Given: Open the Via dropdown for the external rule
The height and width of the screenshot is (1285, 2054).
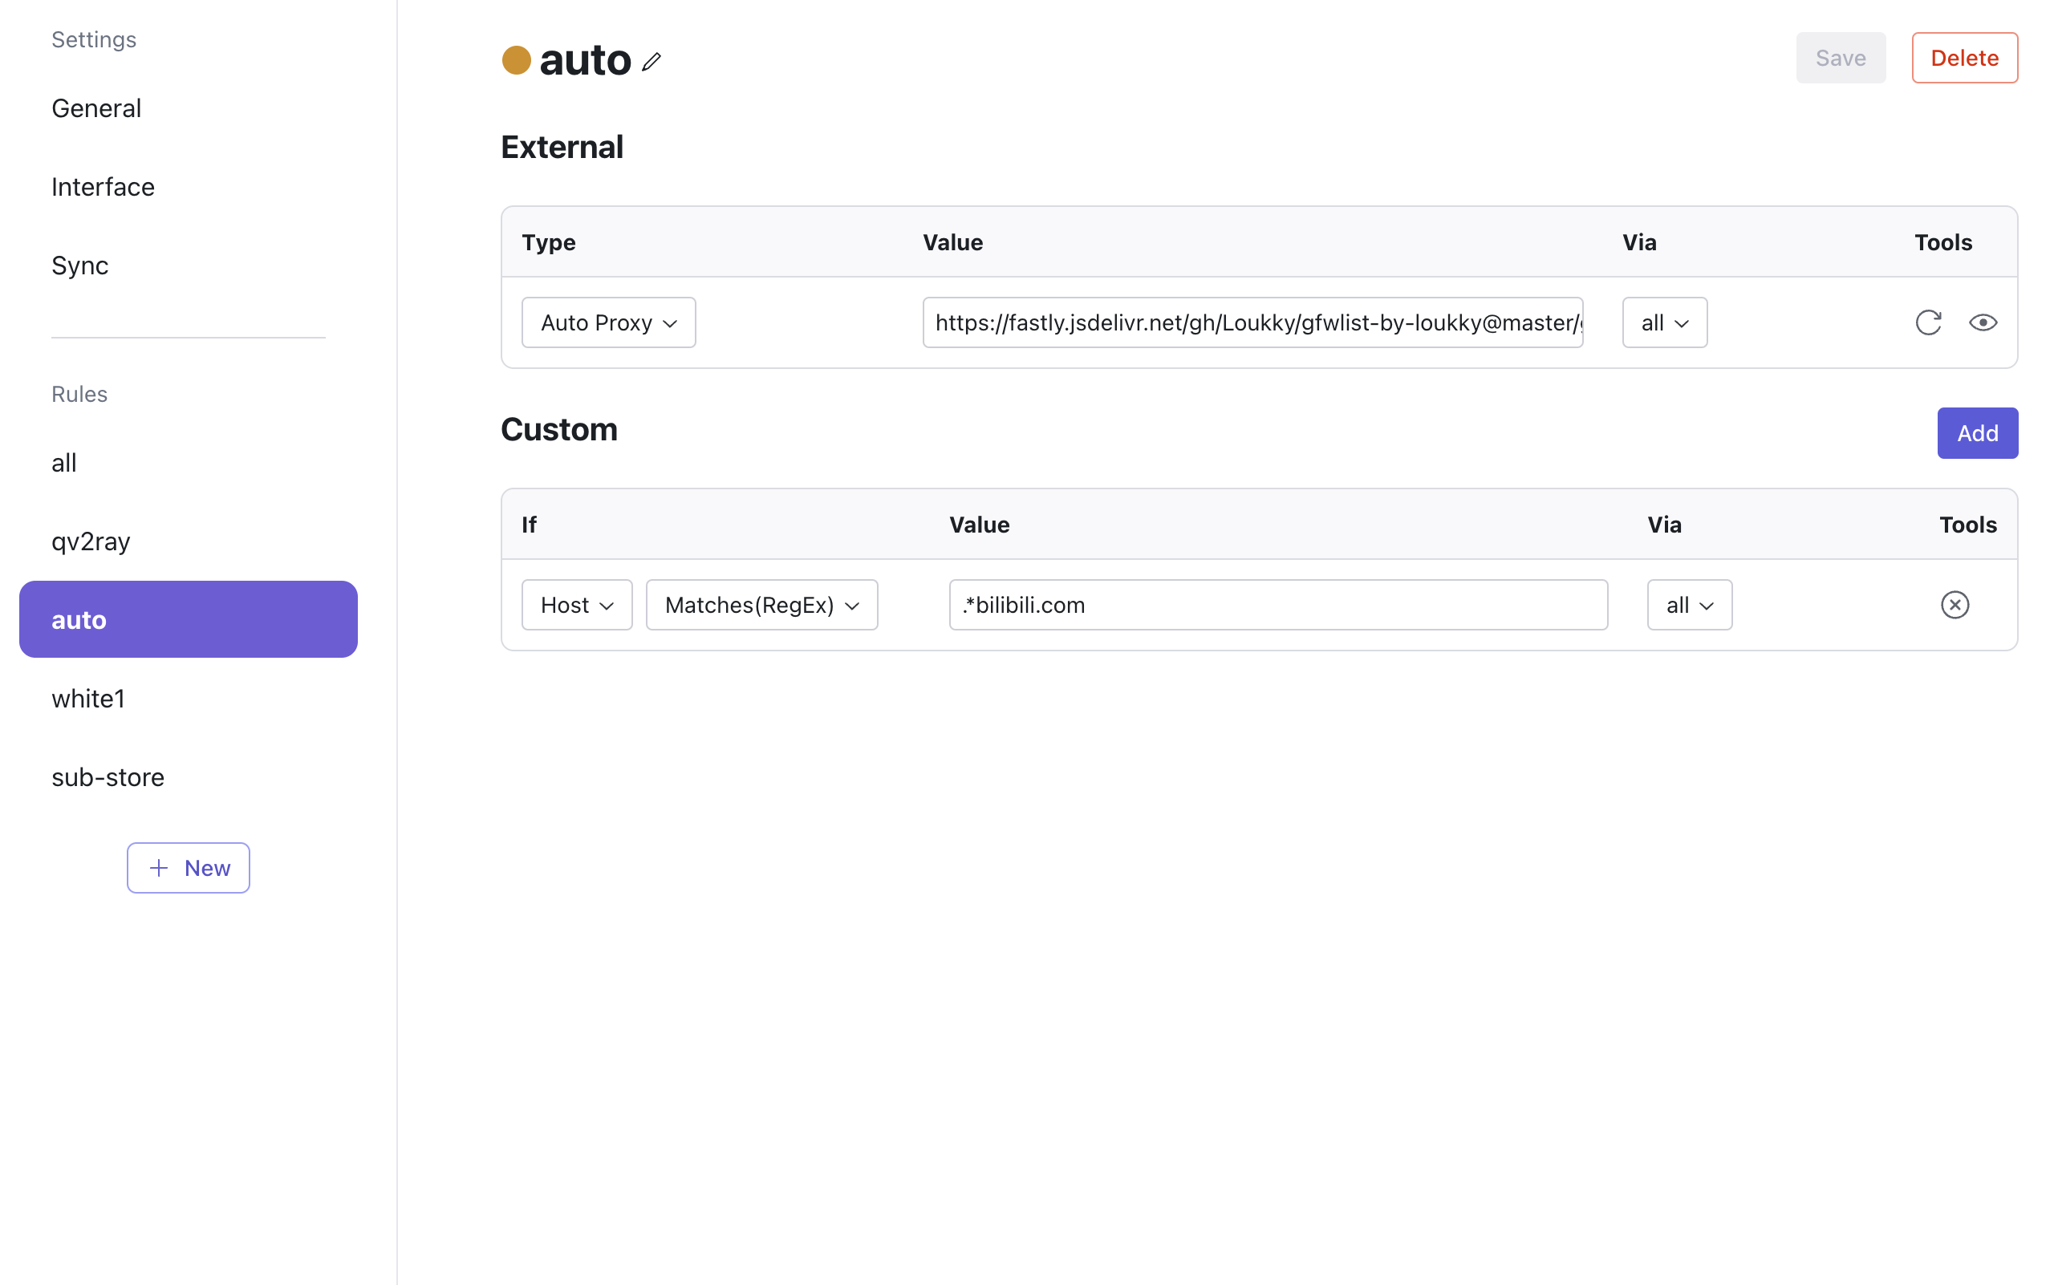Looking at the screenshot, I should [x=1663, y=322].
